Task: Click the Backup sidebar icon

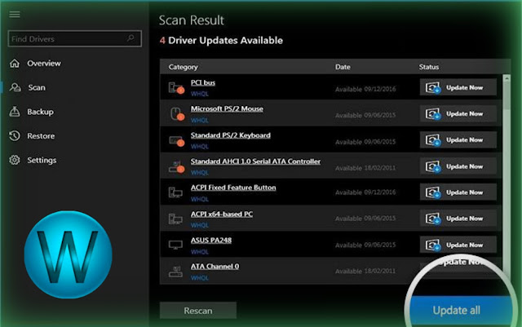Action: tap(15, 112)
